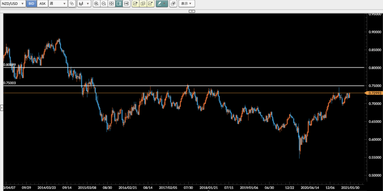Click the 2017/02/05 date axis label

pyautogui.click(x=168, y=188)
